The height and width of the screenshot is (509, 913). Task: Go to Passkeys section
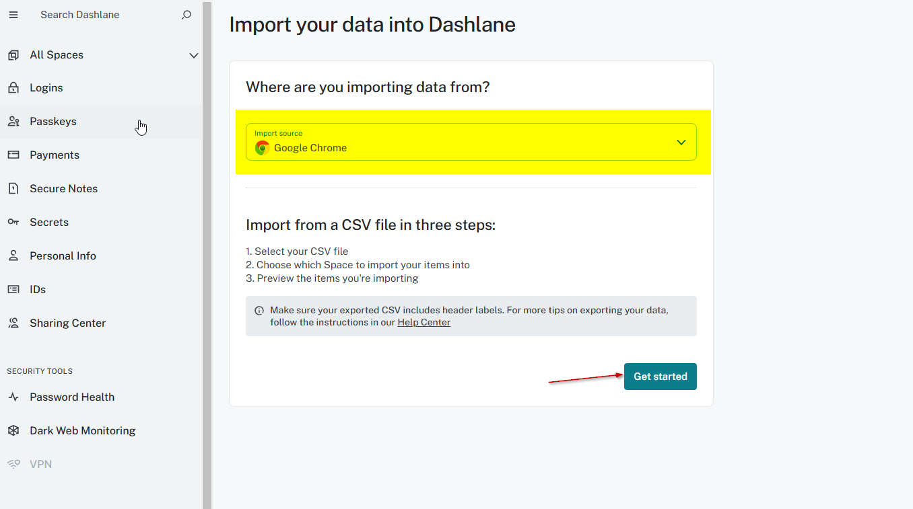pos(101,122)
